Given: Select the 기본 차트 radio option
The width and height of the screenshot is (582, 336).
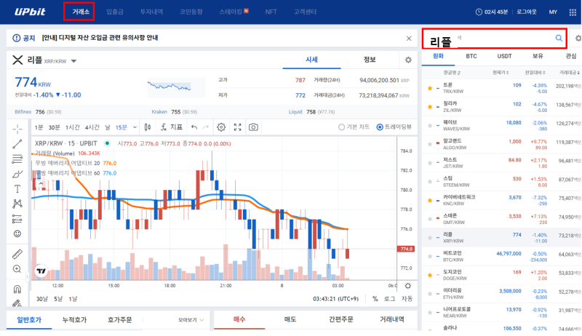Looking at the screenshot, I should pyautogui.click(x=354, y=127).
